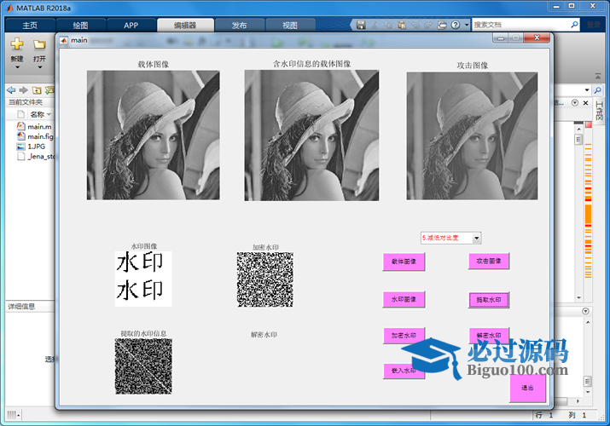Click the 退出 exit button
This screenshot has height=426, width=610.
(x=527, y=388)
